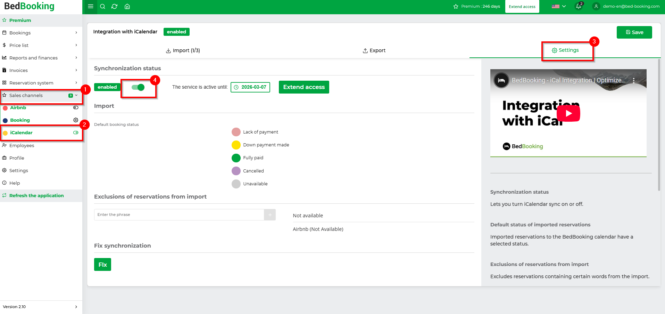
Task: Select the Settings tab
Action: (x=565, y=50)
